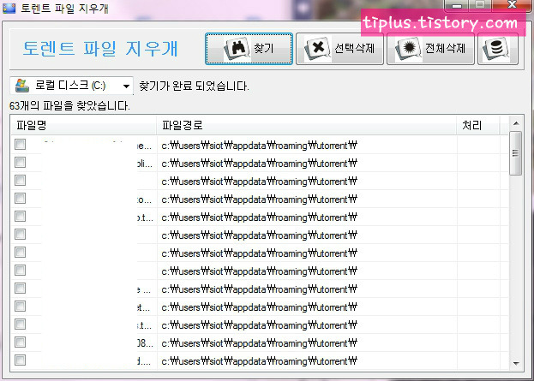Click the 처리 column header
Image resolution: width=534 pixels, height=381 pixels.
(478, 125)
